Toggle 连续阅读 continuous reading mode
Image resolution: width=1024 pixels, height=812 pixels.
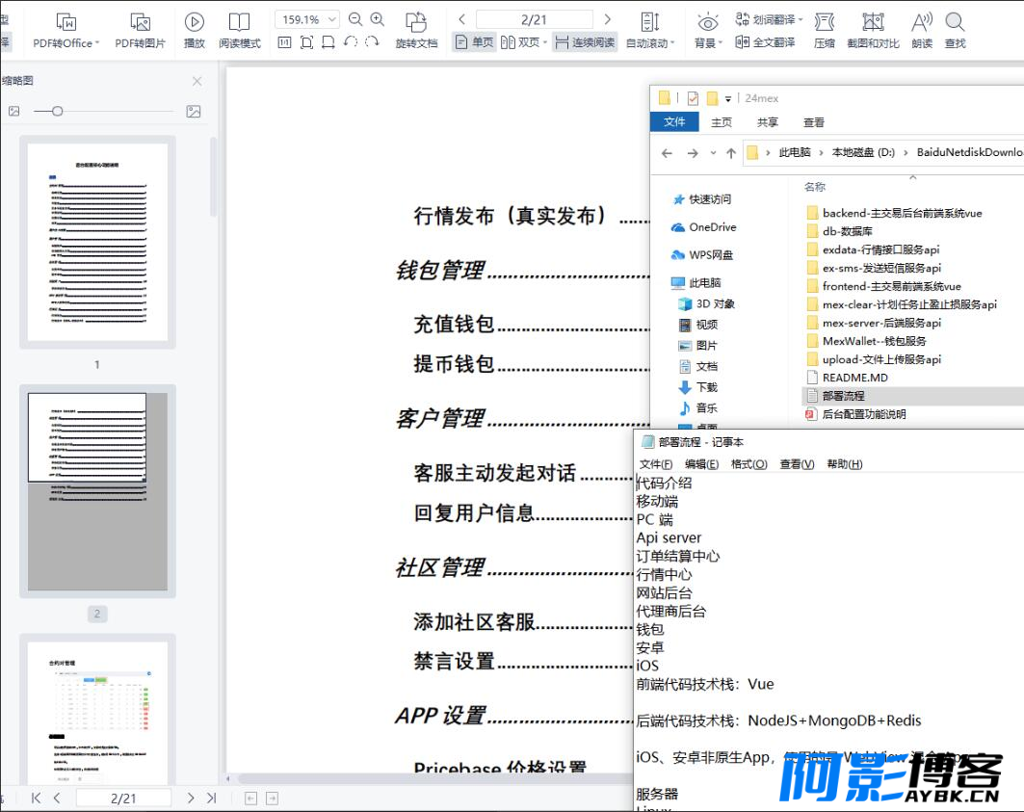pyautogui.click(x=585, y=42)
